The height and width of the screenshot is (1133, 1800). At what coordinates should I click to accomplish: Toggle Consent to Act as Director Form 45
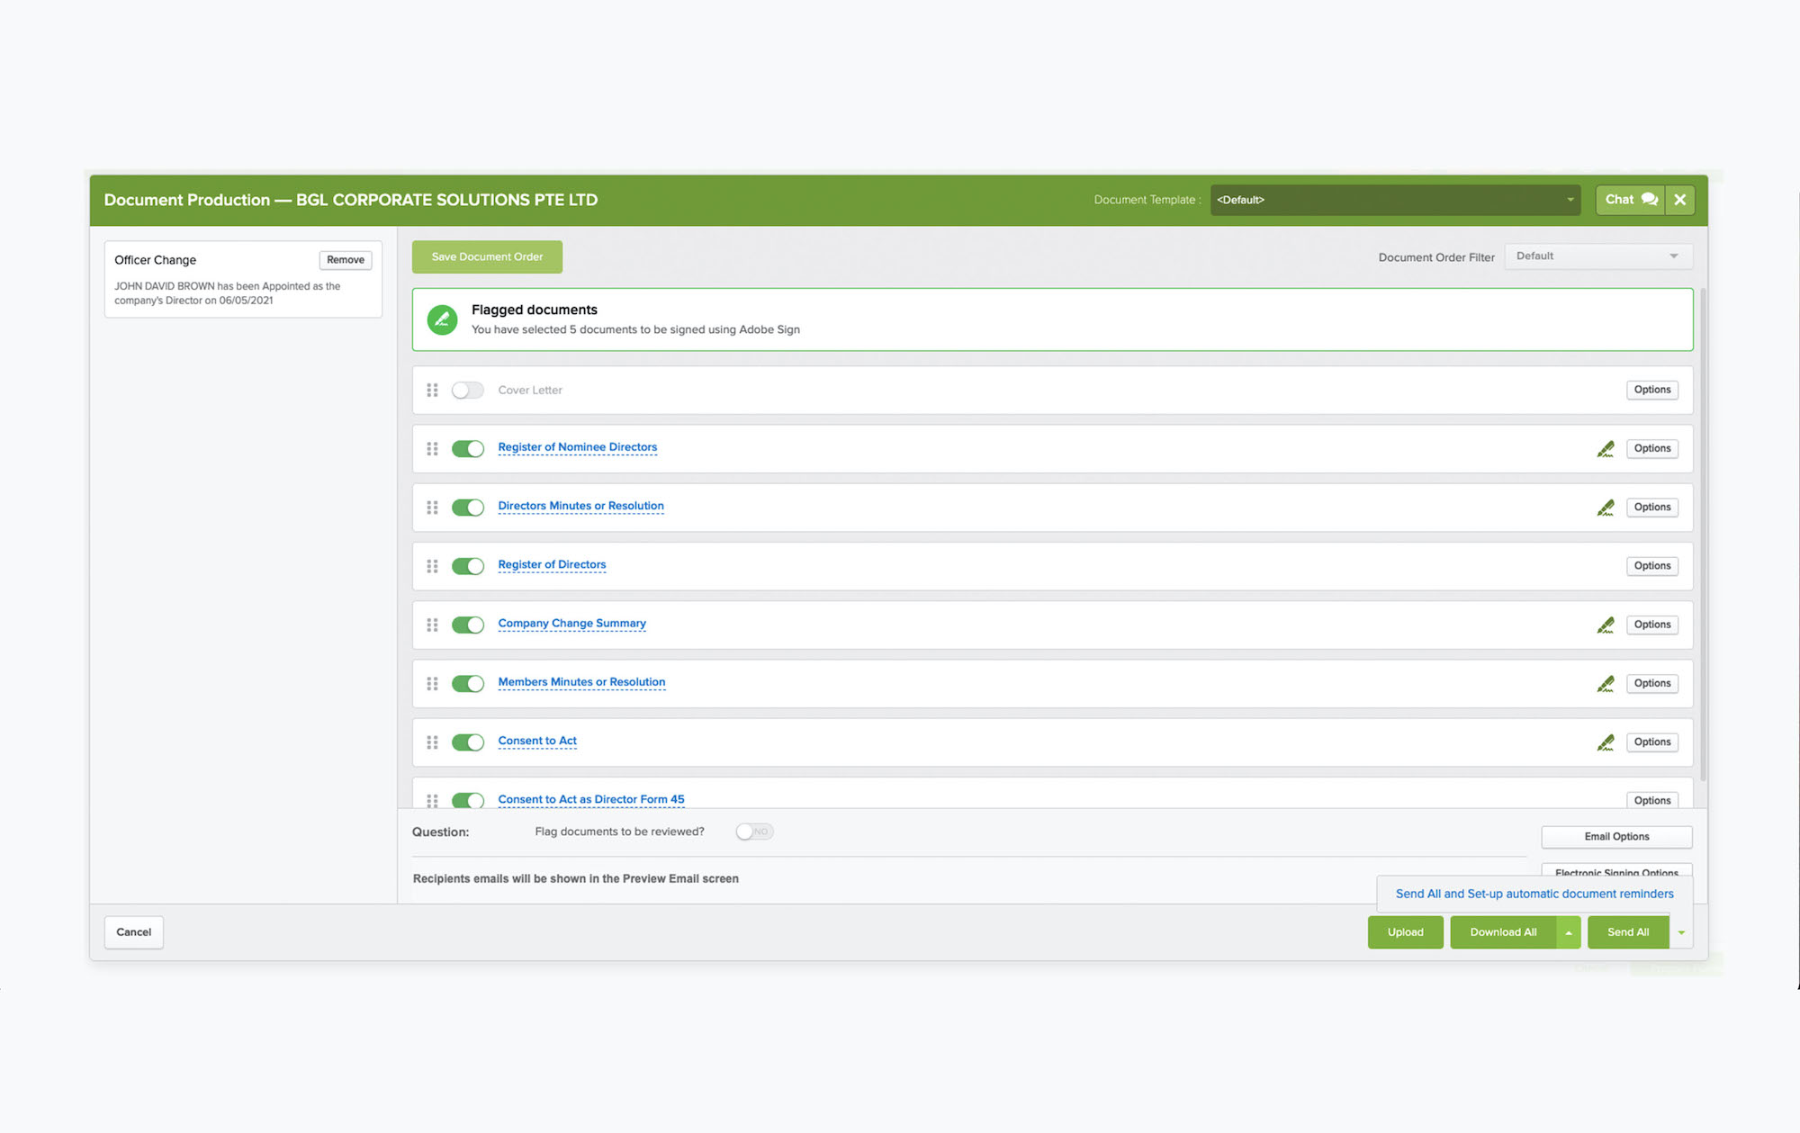pyautogui.click(x=468, y=800)
